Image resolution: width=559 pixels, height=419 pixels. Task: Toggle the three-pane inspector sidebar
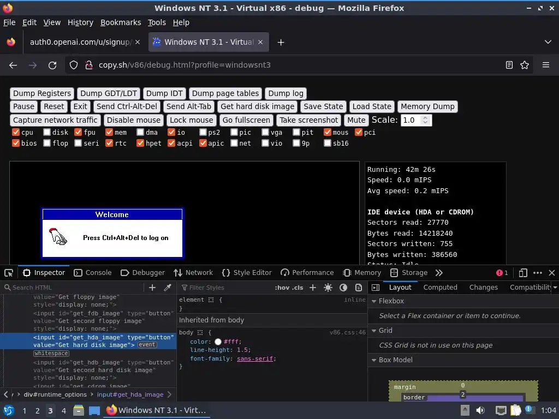[376, 288]
